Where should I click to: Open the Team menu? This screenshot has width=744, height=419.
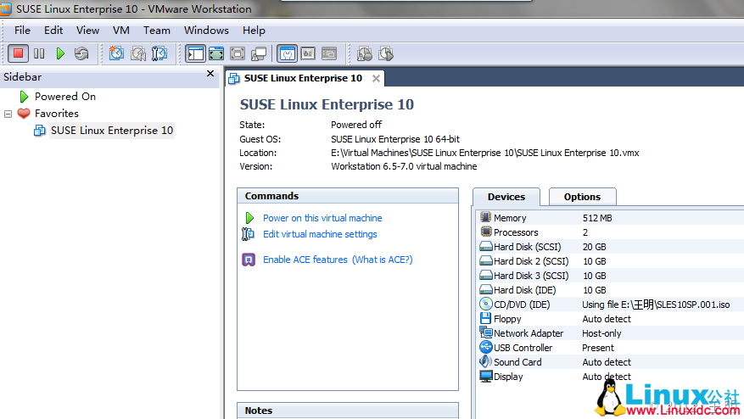point(157,31)
